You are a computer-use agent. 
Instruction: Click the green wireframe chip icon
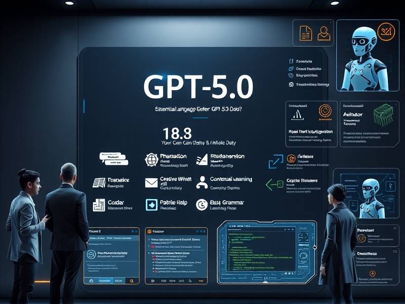pyautogui.click(x=384, y=115)
